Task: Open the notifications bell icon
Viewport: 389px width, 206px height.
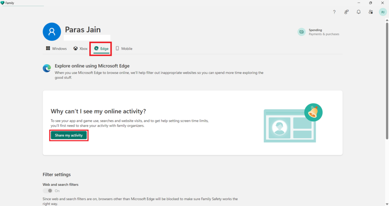Action: (x=359, y=12)
